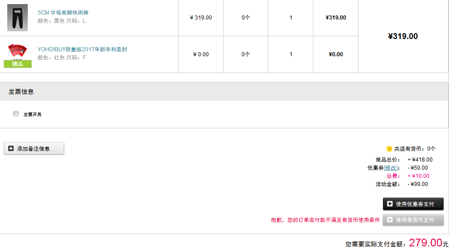The width and height of the screenshot is (449, 250).
Task: Click the 运费 shipping fee line
Action: (408, 176)
